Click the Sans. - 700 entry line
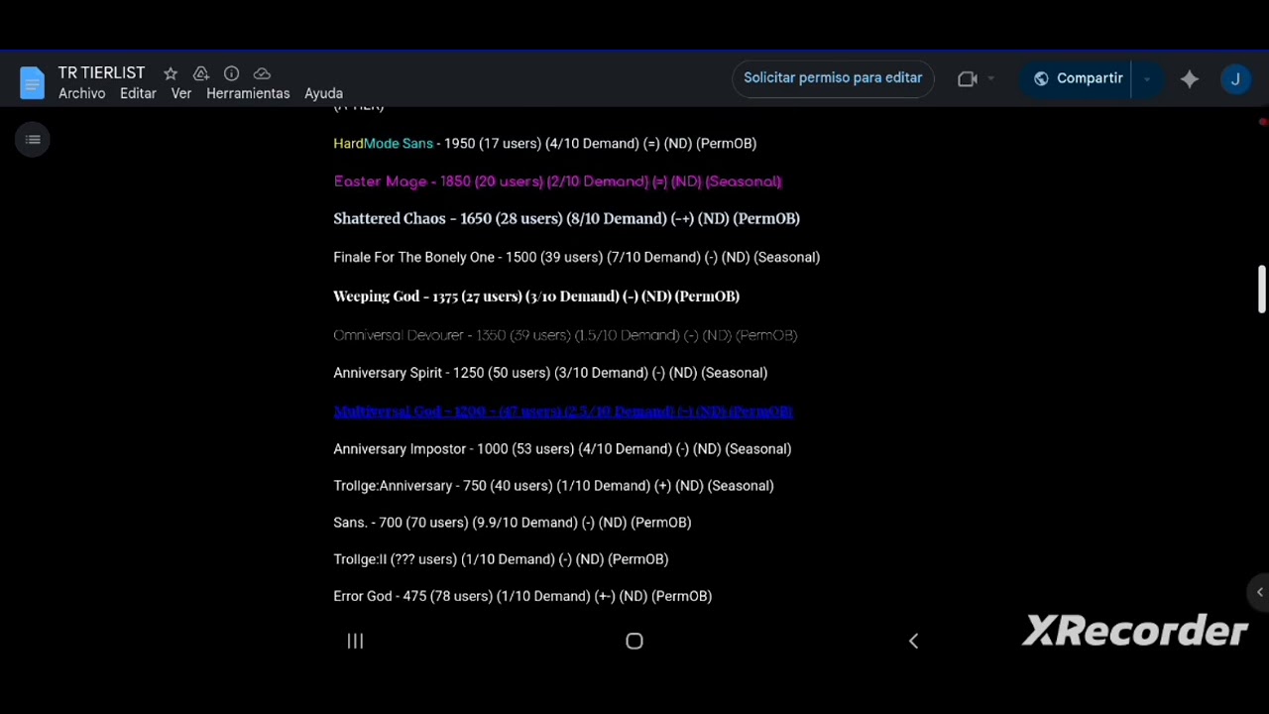The height and width of the screenshot is (714, 1269). (x=513, y=523)
